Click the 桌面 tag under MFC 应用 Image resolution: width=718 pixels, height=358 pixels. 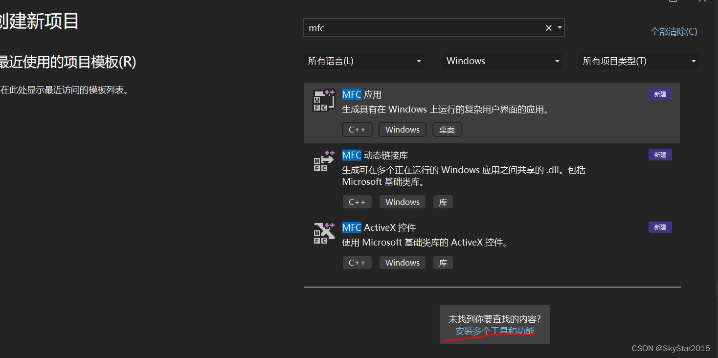pos(447,130)
